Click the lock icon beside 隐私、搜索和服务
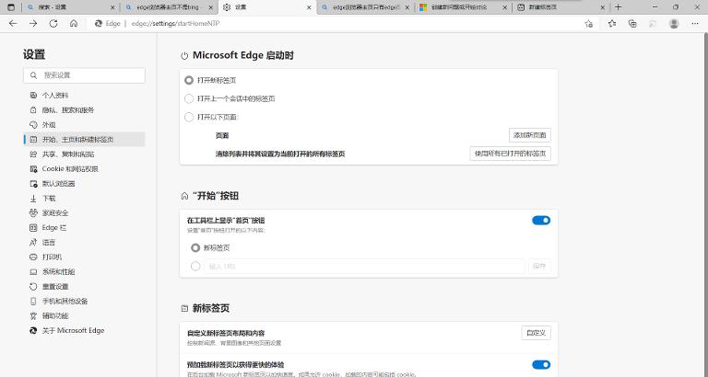Image resolution: width=708 pixels, height=377 pixels. (x=33, y=110)
